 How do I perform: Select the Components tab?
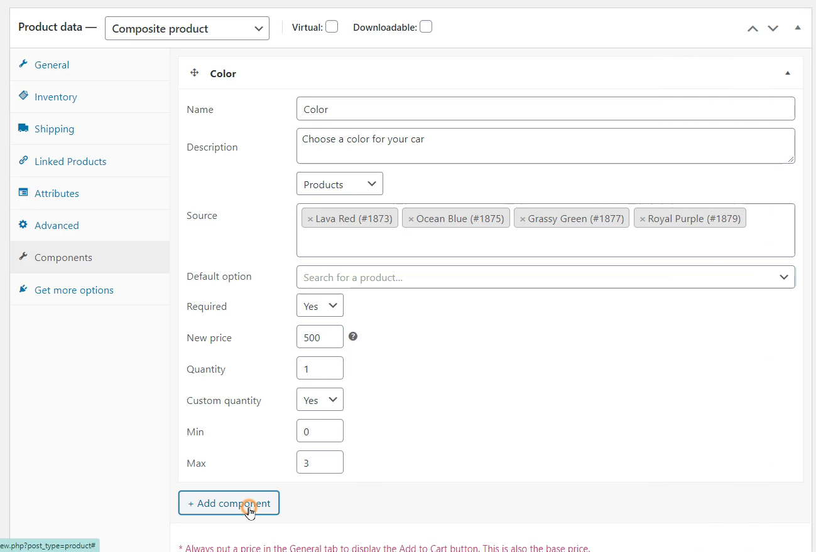tap(90, 257)
